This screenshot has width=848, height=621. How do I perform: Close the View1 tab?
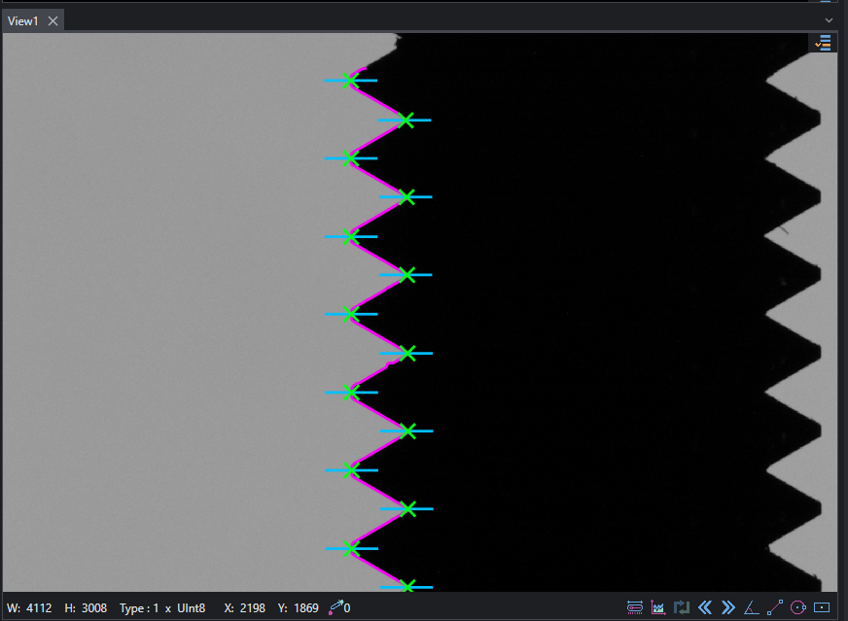53,21
